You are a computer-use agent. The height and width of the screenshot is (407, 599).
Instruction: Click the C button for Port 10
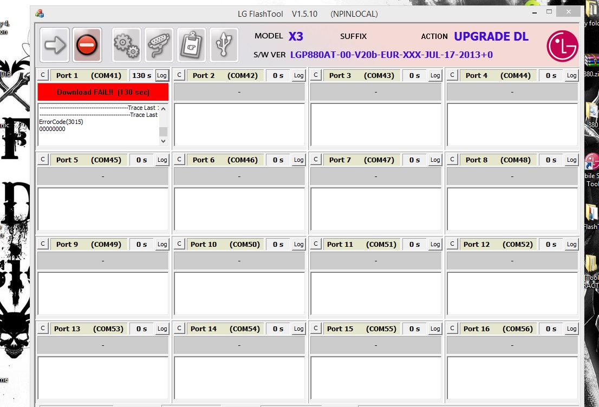click(179, 244)
